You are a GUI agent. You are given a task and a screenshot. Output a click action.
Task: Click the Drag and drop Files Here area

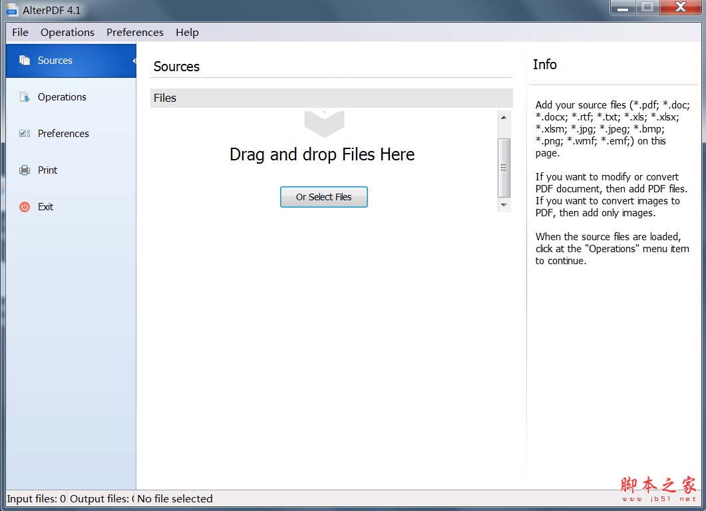pyautogui.click(x=322, y=154)
